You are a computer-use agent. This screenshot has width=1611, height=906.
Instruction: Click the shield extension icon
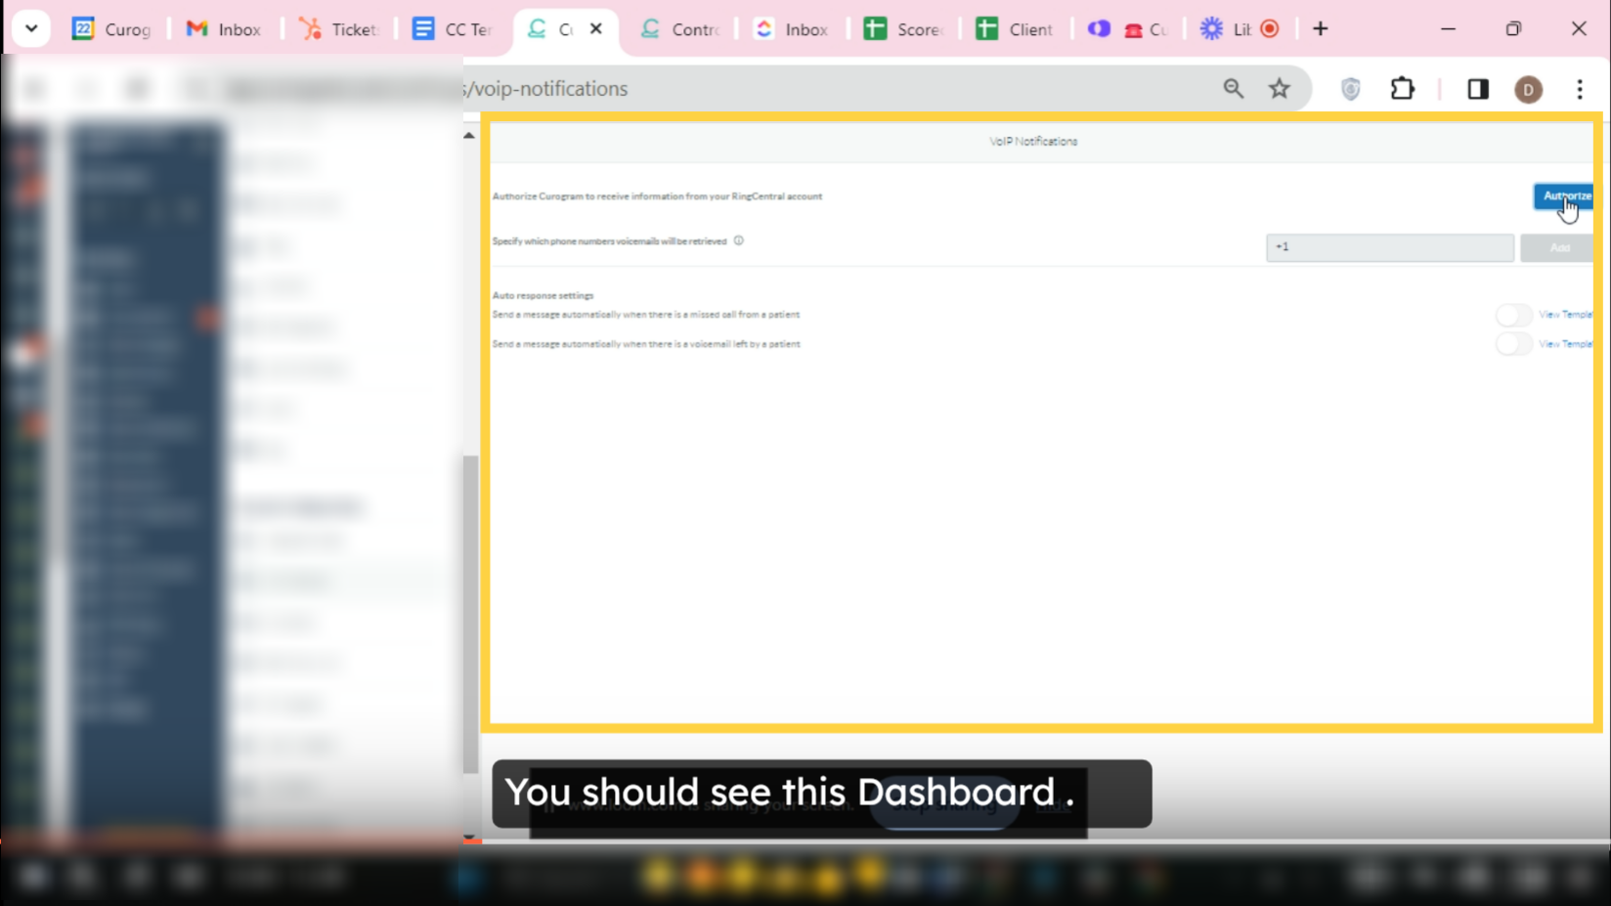pos(1350,89)
